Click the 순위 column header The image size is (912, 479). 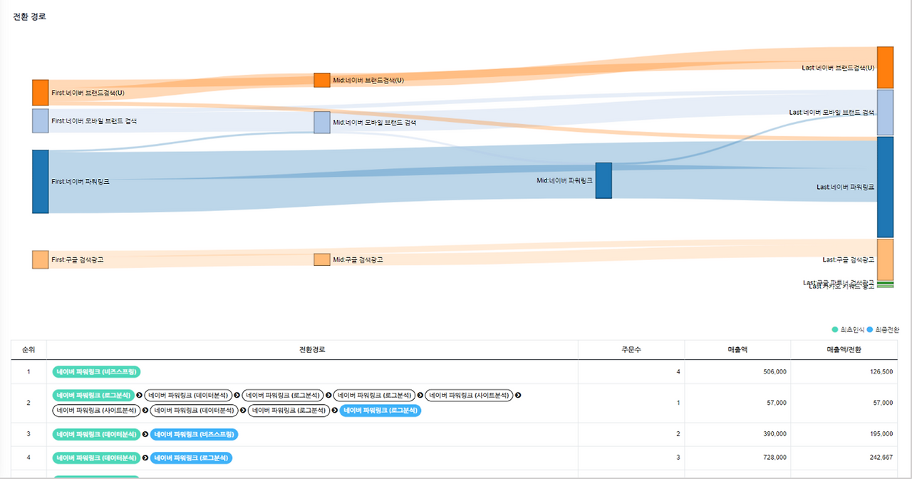point(28,350)
